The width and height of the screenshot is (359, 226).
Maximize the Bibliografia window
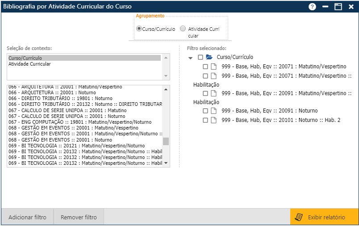(x=338, y=7)
